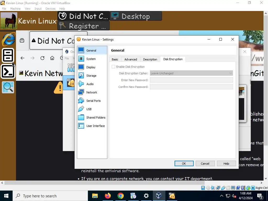Click the hard disk status bar indicator
The image size is (268, 201).
click(x=203, y=188)
